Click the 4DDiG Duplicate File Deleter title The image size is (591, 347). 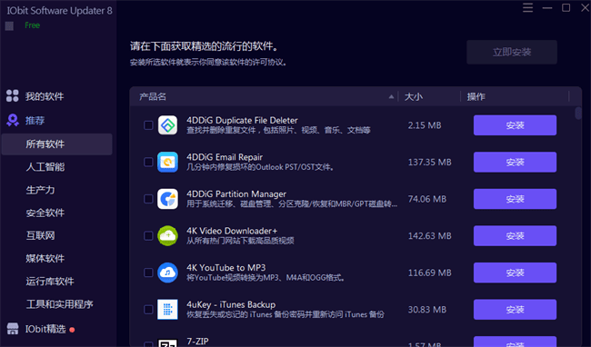(x=242, y=121)
